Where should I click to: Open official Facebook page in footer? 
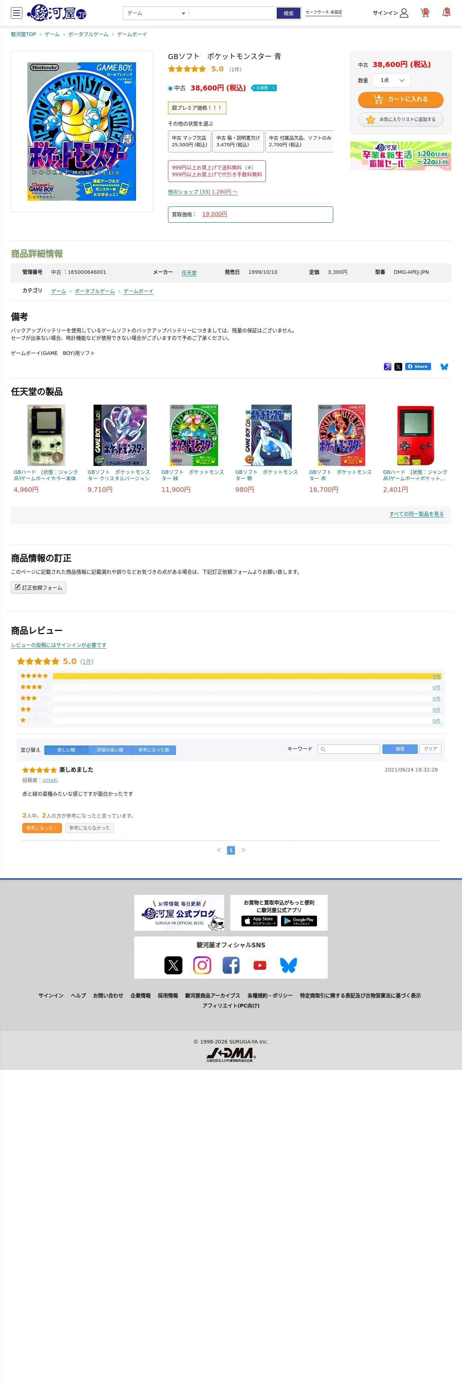tap(231, 965)
